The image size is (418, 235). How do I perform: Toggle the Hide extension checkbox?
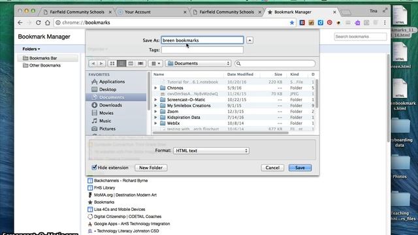[x=94, y=167]
